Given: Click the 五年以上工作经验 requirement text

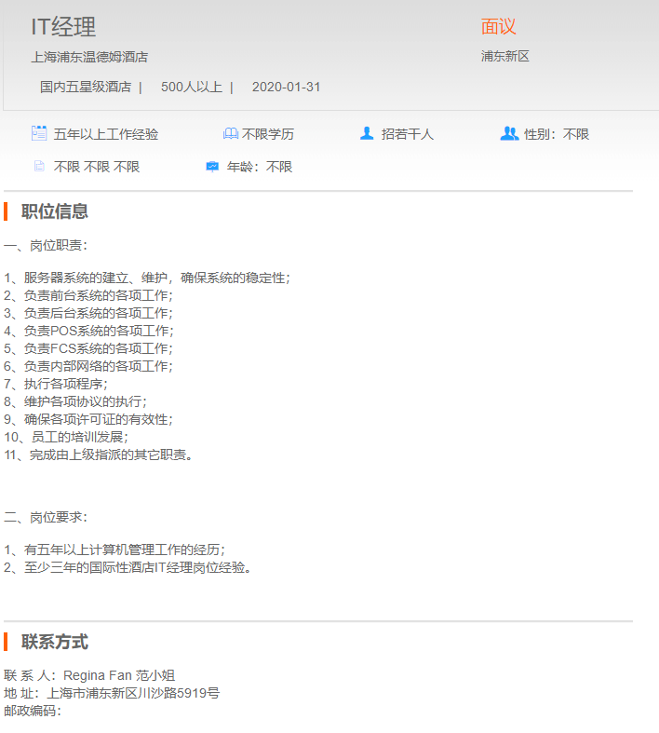Looking at the screenshot, I should (x=105, y=134).
